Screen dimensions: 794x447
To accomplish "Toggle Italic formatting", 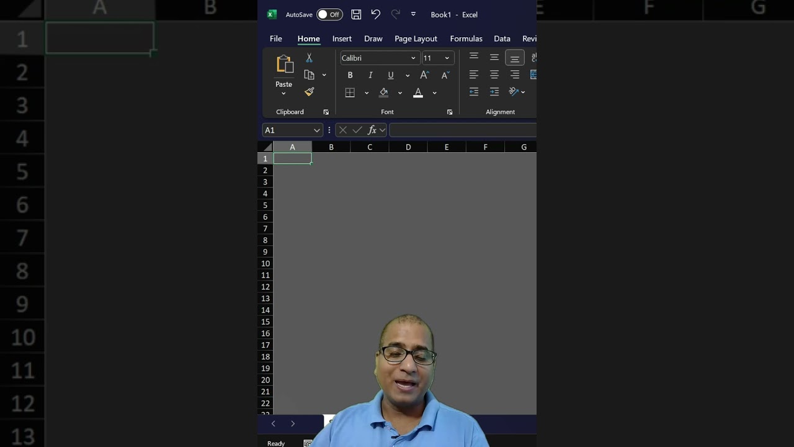I will coord(370,75).
